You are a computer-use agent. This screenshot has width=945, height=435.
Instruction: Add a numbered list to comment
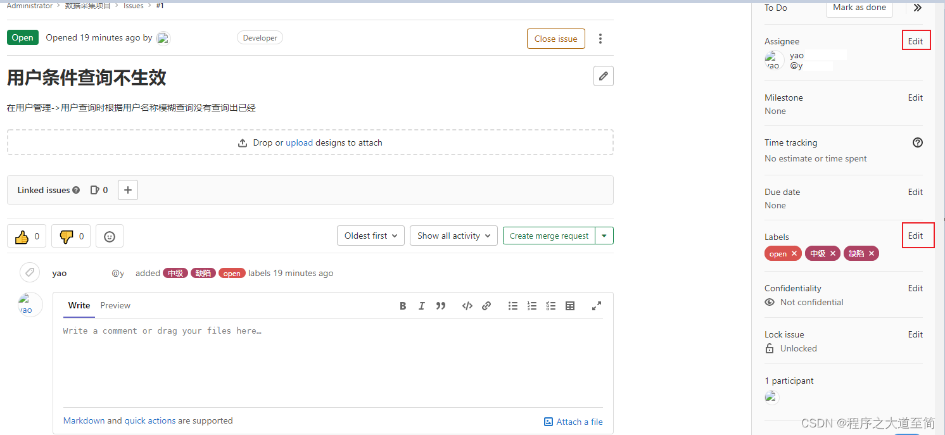532,306
